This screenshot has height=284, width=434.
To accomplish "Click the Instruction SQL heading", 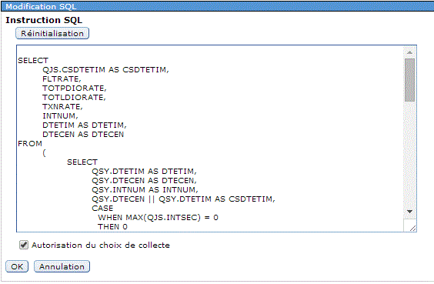I will point(44,20).
